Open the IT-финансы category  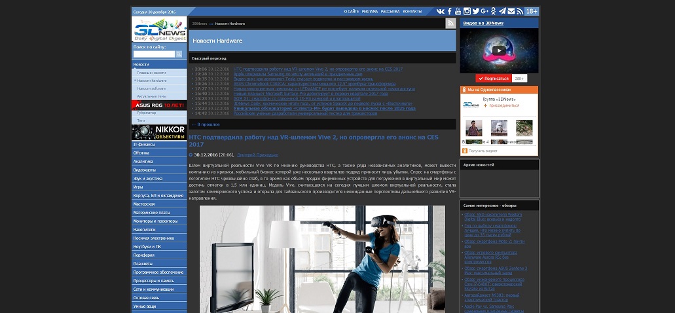[x=159, y=145]
